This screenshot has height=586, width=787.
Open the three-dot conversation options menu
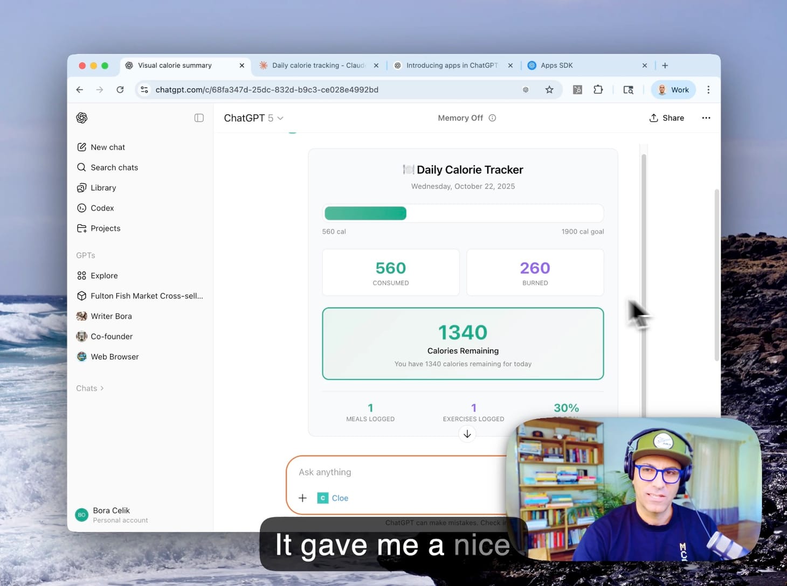pyautogui.click(x=706, y=118)
